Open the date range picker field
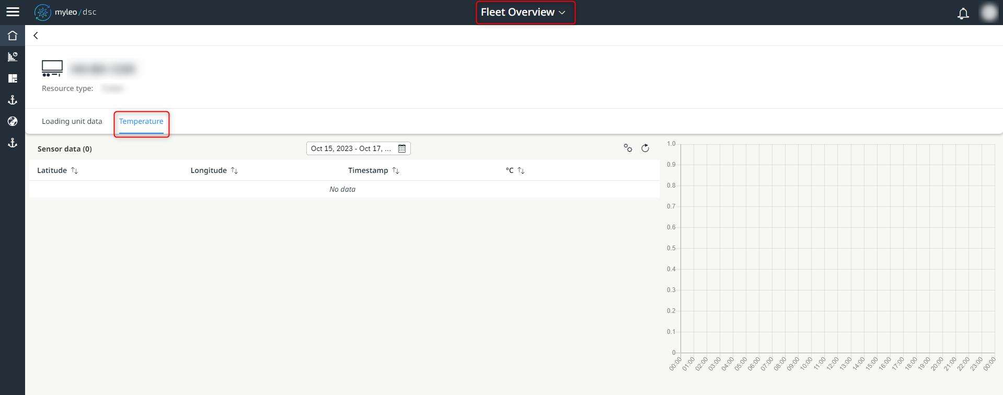The width and height of the screenshot is (1003, 395). pyautogui.click(x=358, y=148)
